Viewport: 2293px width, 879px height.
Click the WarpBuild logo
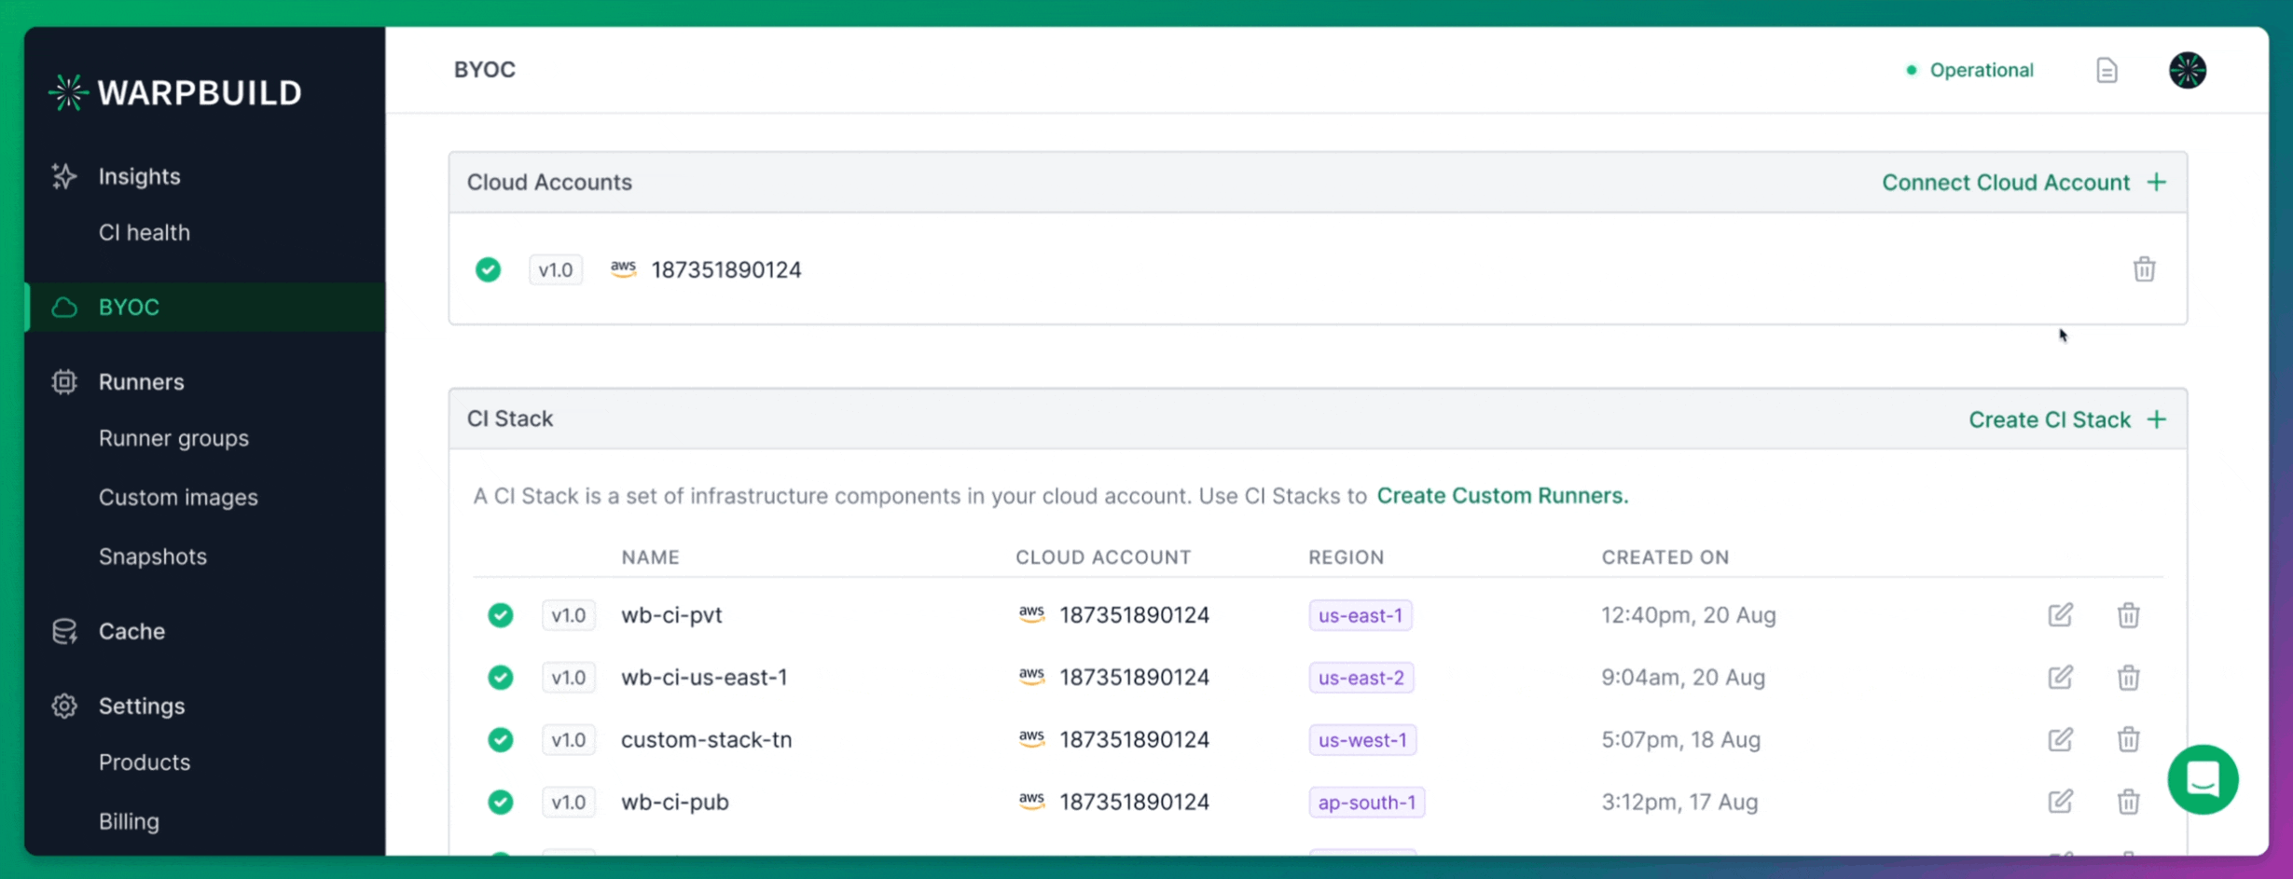point(175,90)
